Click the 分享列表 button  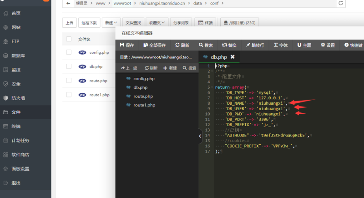click(181, 23)
